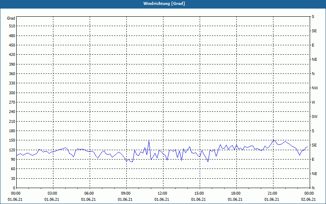Click the 01.06.21 date under 03:00
This screenshot has height=204, width=326.
click(x=52, y=200)
